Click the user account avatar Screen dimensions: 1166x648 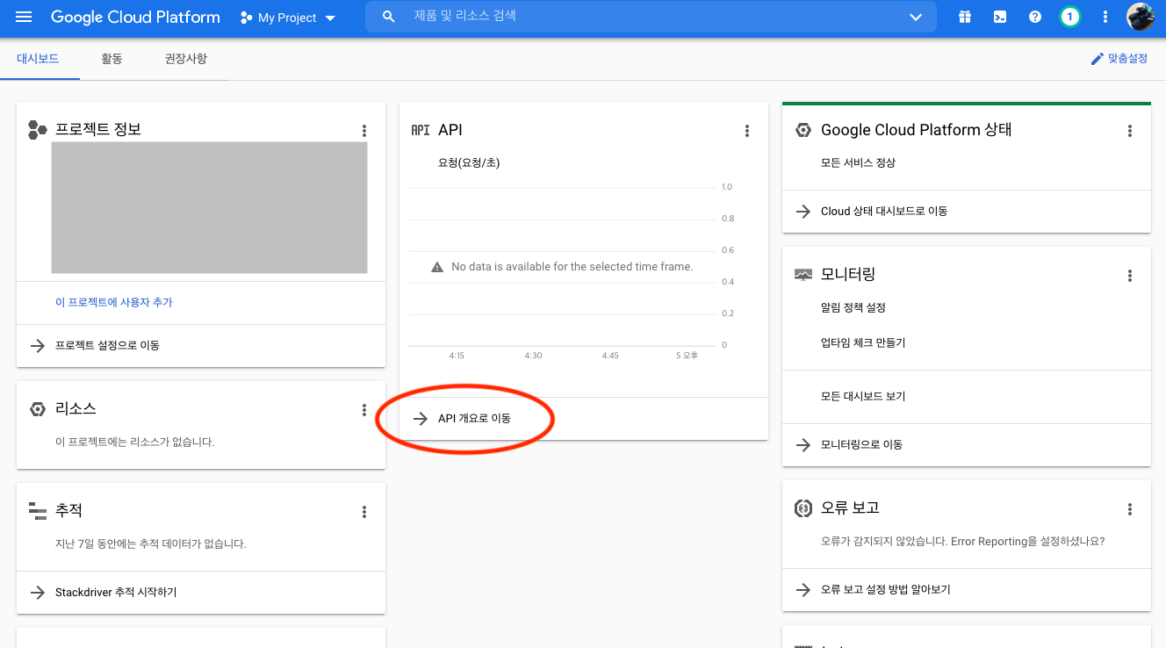[x=1141, y=17]
